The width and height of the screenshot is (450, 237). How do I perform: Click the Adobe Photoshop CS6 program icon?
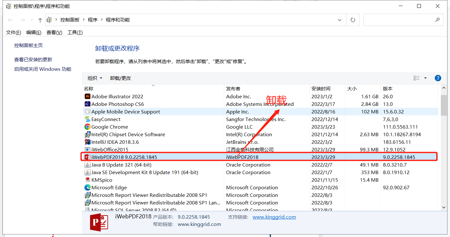click(x=88, y=104)
